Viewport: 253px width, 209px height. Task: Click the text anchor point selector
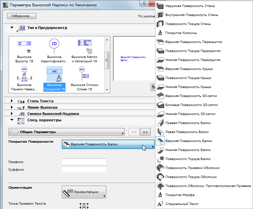(x=84, y=206)
